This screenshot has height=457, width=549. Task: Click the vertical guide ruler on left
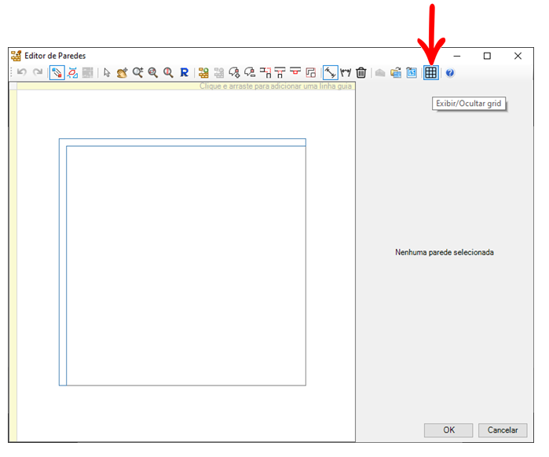13,266
